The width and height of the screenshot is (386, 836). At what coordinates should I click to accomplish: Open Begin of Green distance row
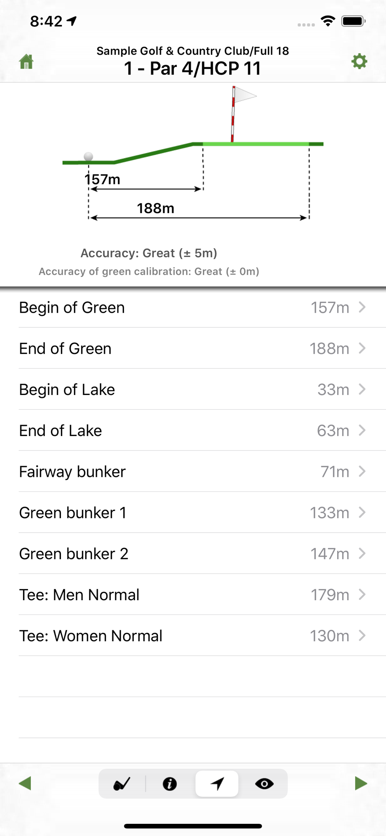pos(192,307)
